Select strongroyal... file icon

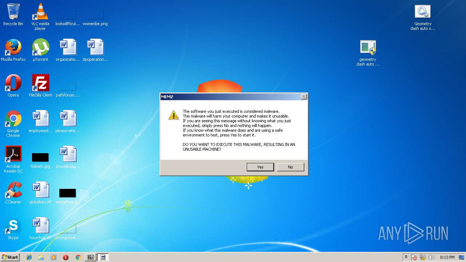coord(68,231)
